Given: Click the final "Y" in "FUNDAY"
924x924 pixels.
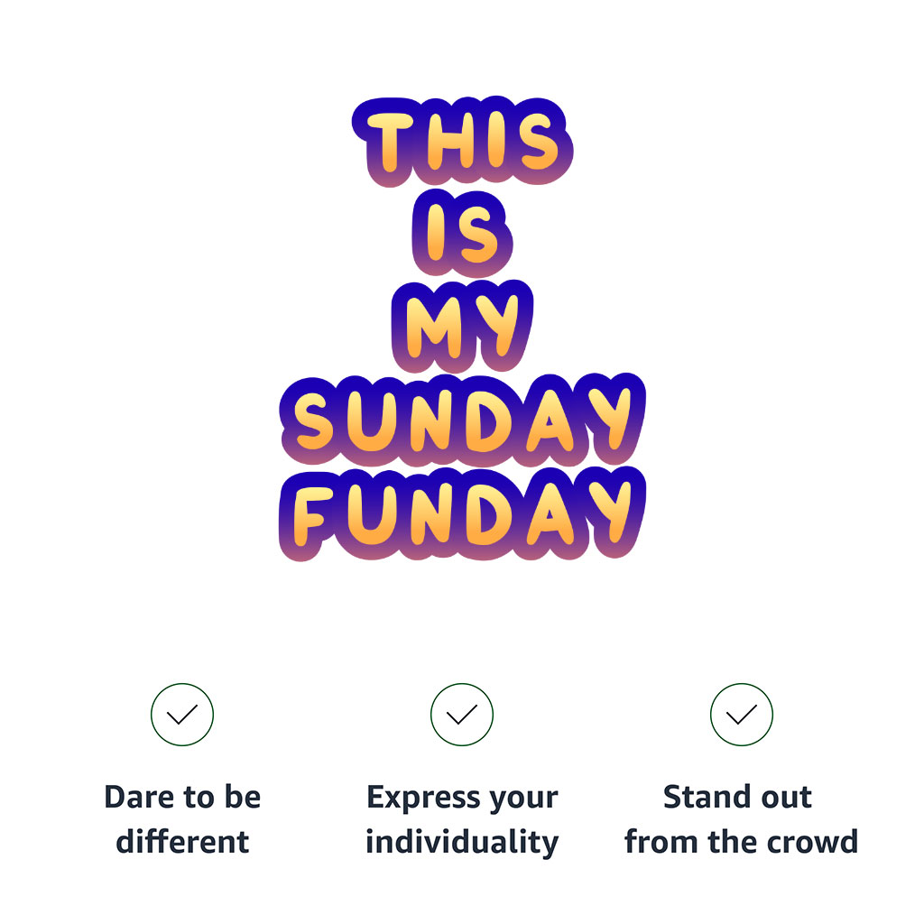Looking at the screenshot, I should pyautogui.click(x=606, y=513).
